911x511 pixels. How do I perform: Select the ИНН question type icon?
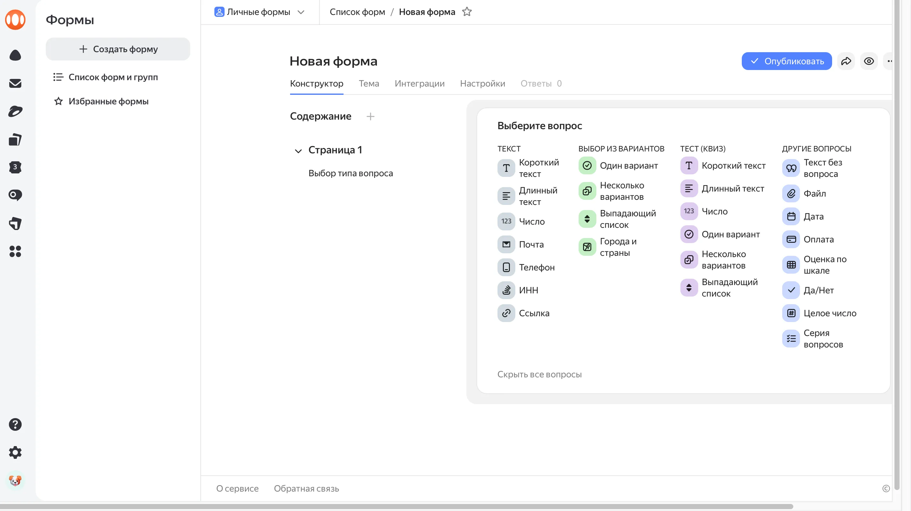[x=506, y=290]
